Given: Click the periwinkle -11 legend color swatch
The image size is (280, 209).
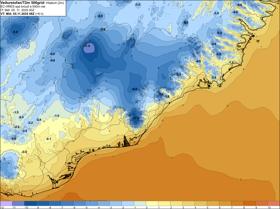Looking at the screenshot, I should pos(18,203).
